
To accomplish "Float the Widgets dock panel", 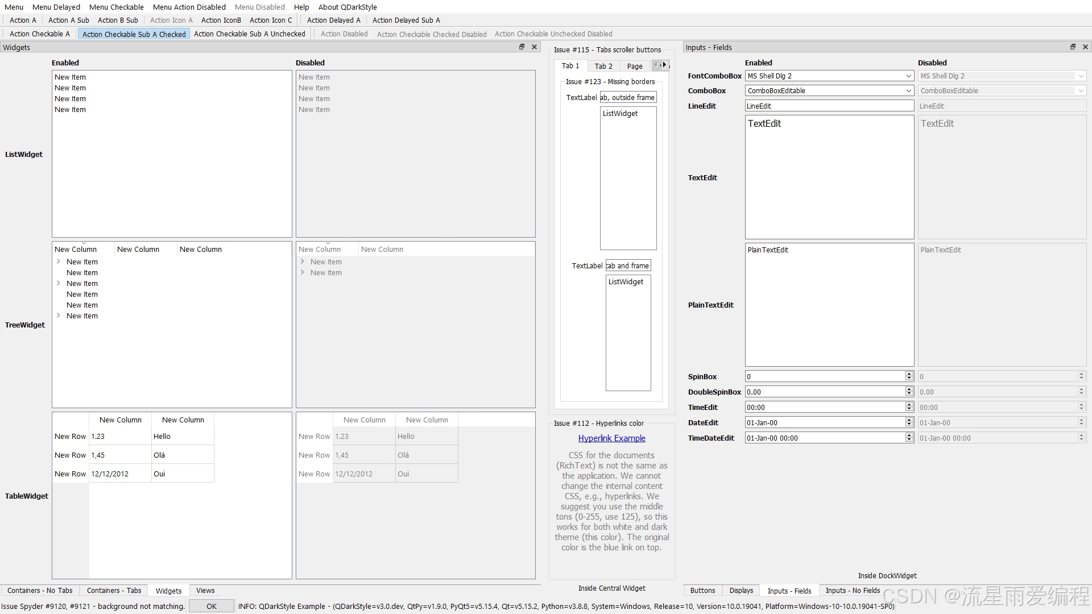I will point(522,47).
